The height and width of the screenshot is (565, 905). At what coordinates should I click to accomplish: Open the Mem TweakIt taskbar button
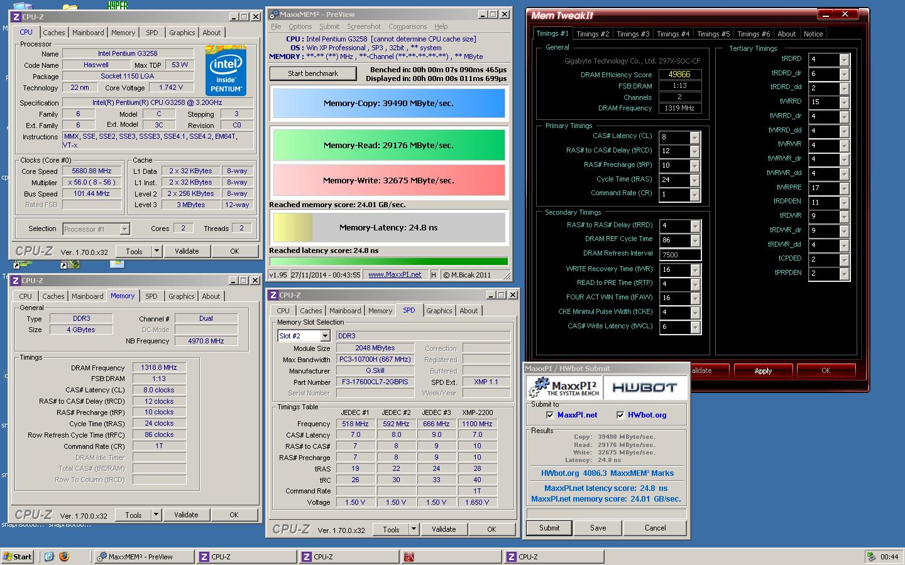tap(451, 556)
